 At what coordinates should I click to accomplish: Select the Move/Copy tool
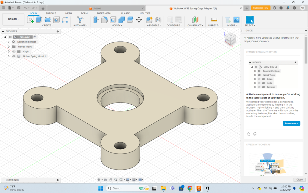139,19
